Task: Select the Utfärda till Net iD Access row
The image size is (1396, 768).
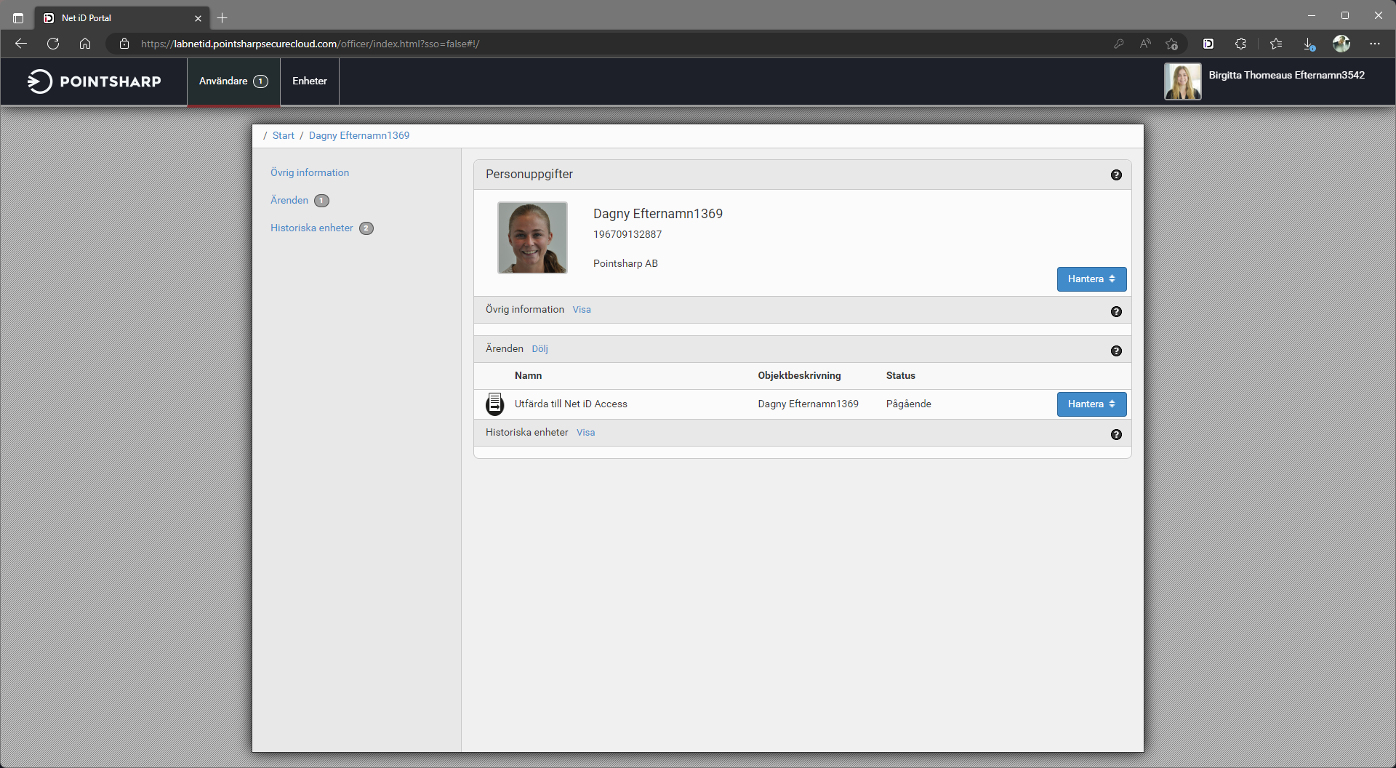Action: [x=802, y=404]
